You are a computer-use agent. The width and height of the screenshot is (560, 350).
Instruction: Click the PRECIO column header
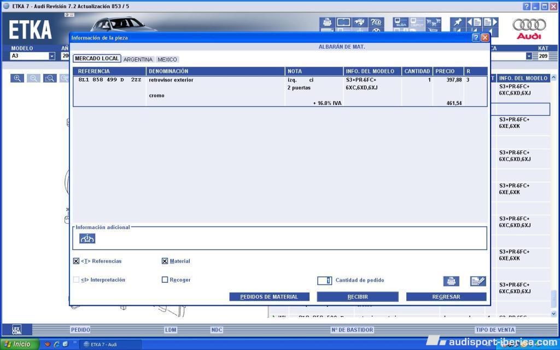pos(448,71)
